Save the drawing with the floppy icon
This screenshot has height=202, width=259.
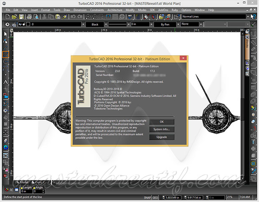pyautogui.click(x=21, y=17)
